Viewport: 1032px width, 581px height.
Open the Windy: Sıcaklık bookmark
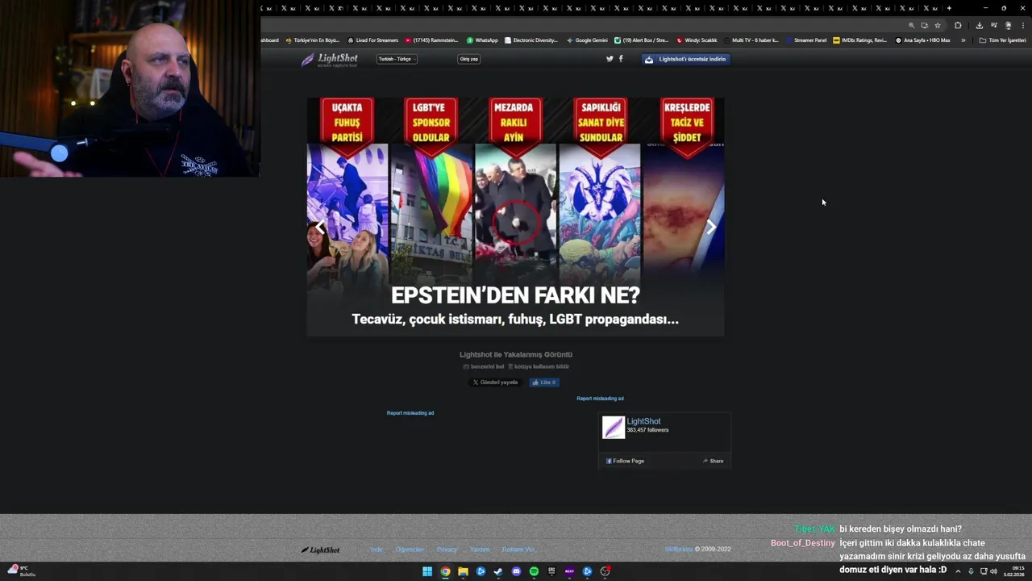(697, 40)
